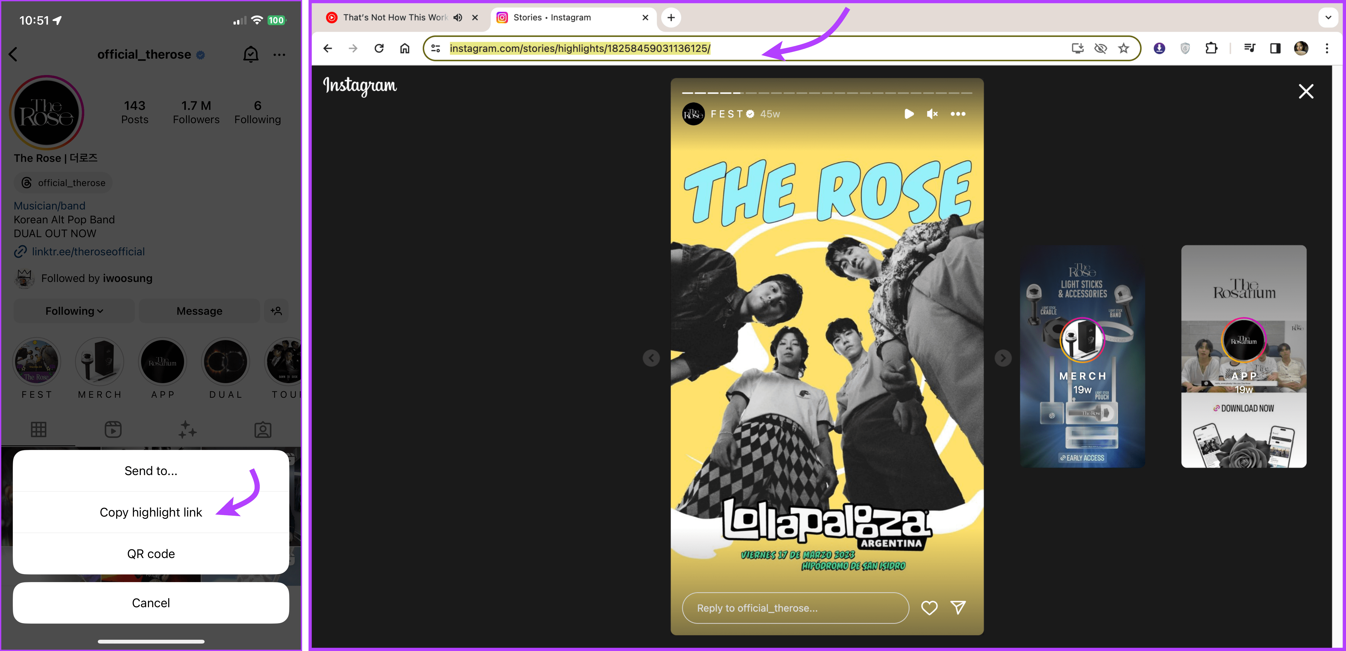Open the story's three-dot options menu

click(958, 114)
